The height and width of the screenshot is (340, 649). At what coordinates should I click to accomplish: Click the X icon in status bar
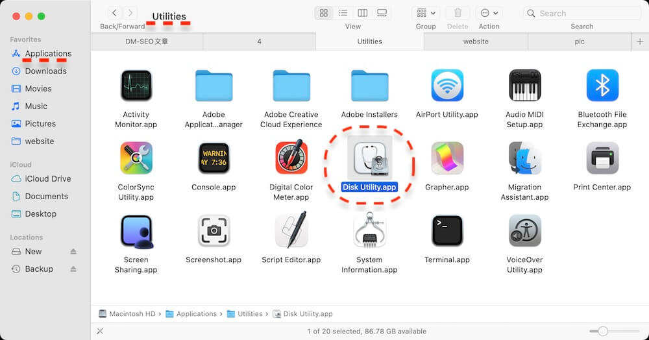point(100,331)
